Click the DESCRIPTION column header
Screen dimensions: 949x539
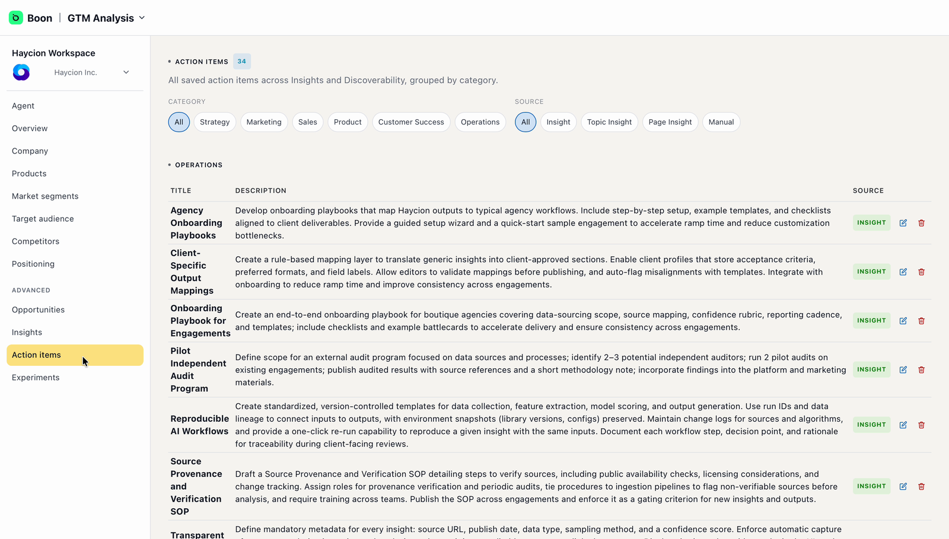260,190
